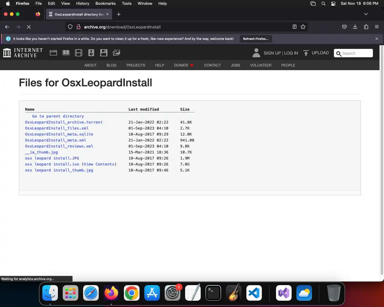The height and width of the screenshot is (307, 384).
Task: Open the Video film strip icon
Action: tap(79, 53)
